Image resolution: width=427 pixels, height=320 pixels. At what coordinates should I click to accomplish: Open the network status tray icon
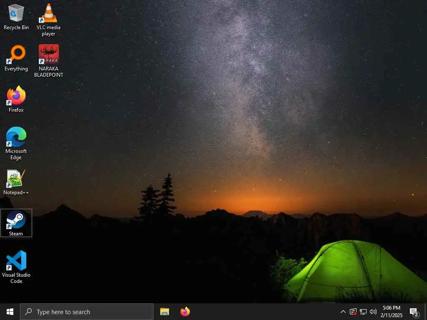click(x=363, y=312)
